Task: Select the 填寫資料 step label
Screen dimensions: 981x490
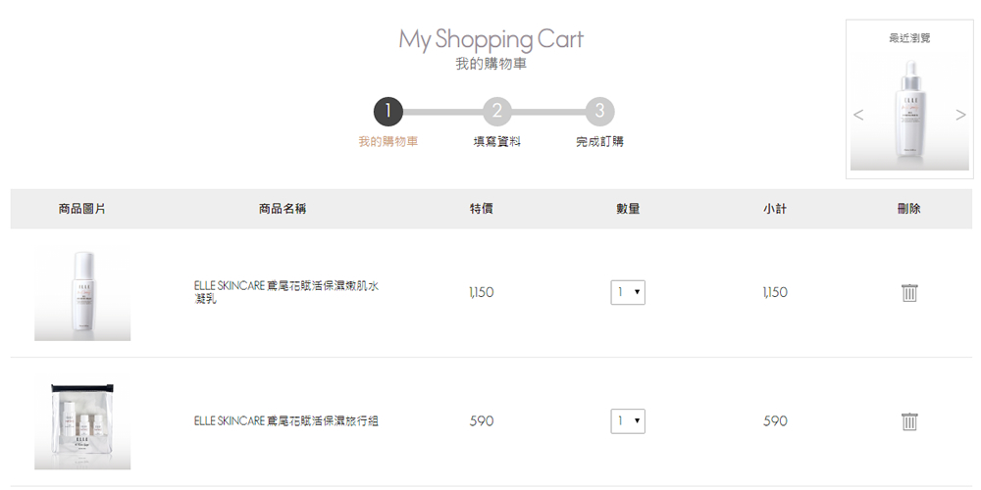Action: tap(497, 142)
